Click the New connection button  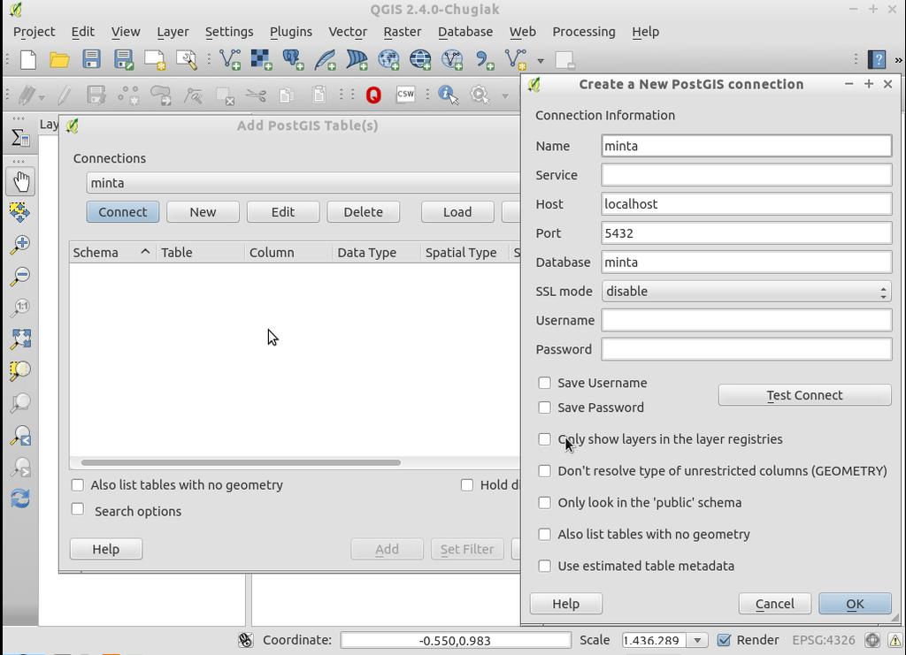203,212
